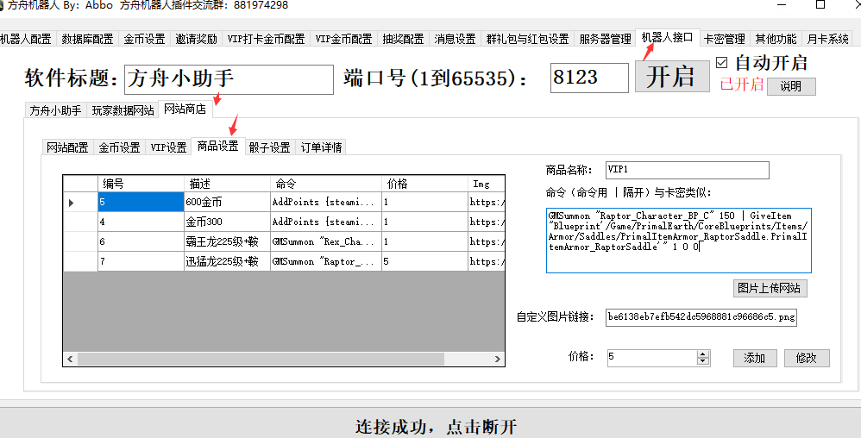Viewport: 861px width, 438px height.
Task: Open the 说明 help button
Action: coord(790,86)
